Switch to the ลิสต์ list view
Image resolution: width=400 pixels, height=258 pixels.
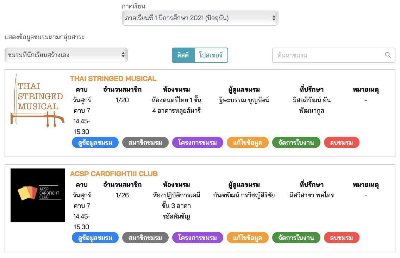coord(183,55)
